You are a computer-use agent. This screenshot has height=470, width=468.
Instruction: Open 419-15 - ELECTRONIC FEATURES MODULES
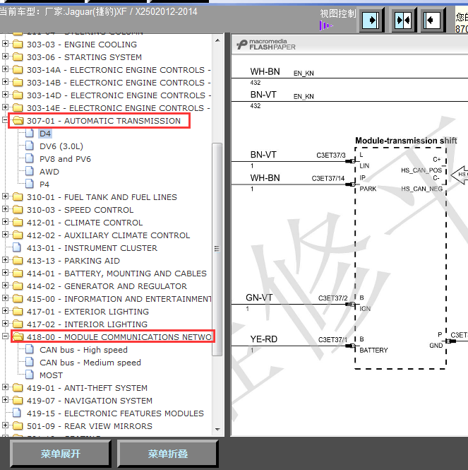tap(115, 413)
